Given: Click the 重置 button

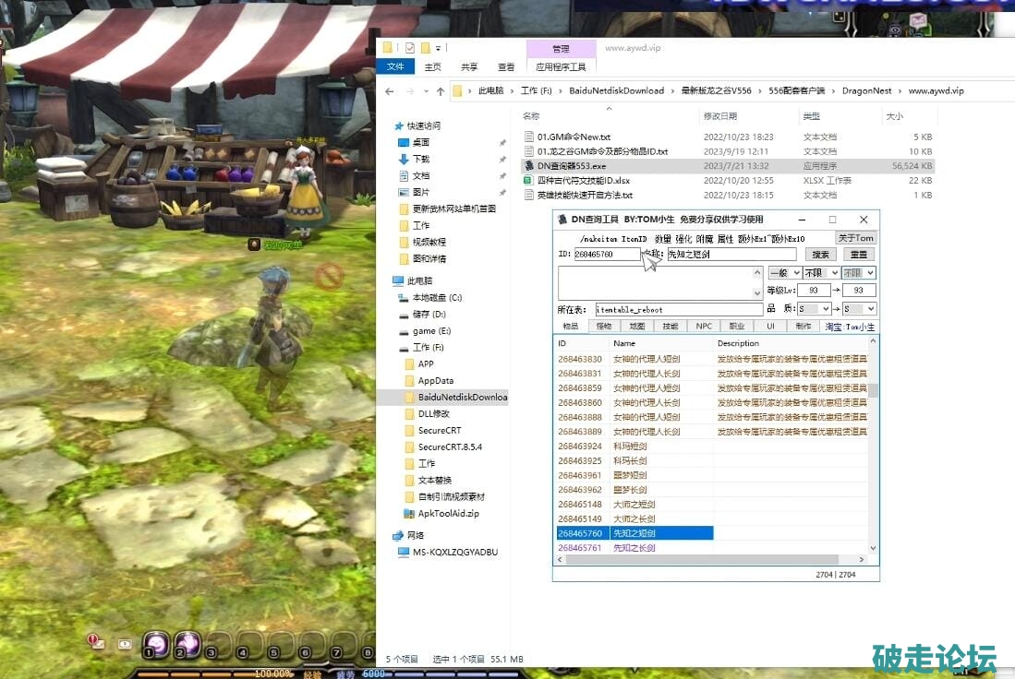Looking at the screenshot, I should pos(858,255).
